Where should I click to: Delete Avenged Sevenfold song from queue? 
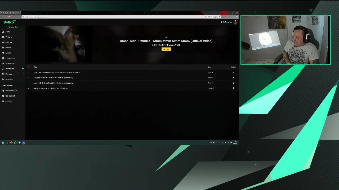coord(233,78)
